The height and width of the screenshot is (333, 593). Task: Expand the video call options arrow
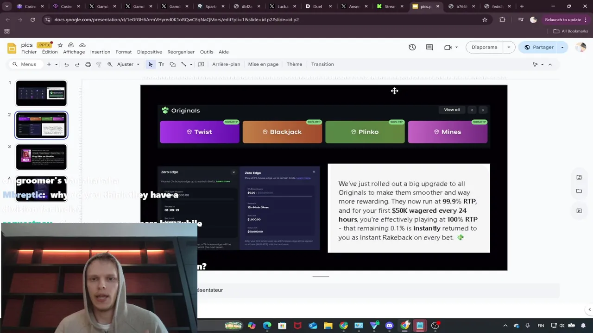456,47
